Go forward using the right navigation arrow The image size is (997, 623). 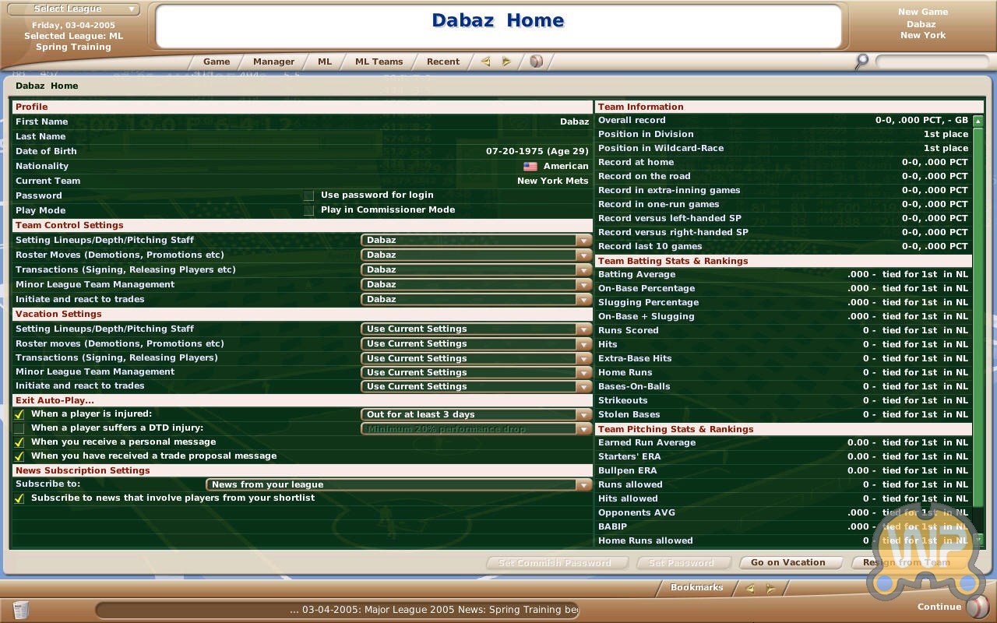pos(506,62)
